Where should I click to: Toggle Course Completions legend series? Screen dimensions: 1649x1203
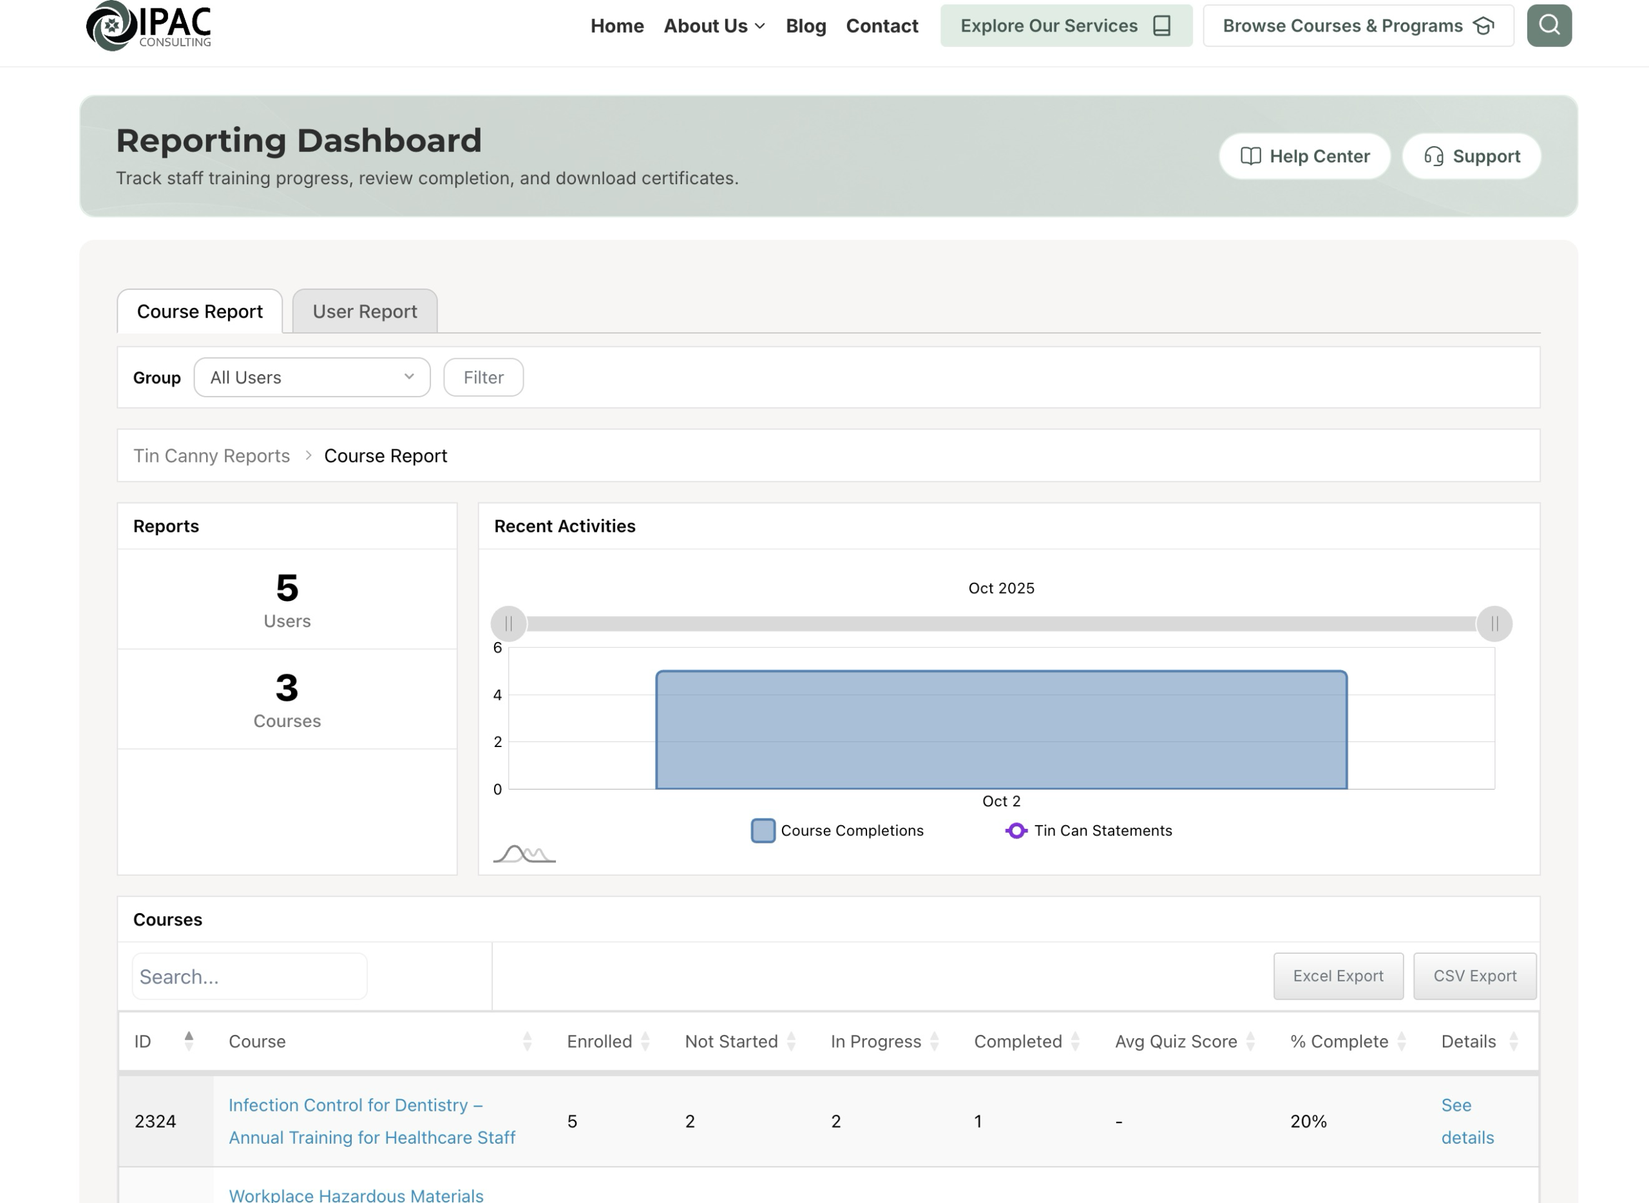pyautogui.click(x=837, y=831)
